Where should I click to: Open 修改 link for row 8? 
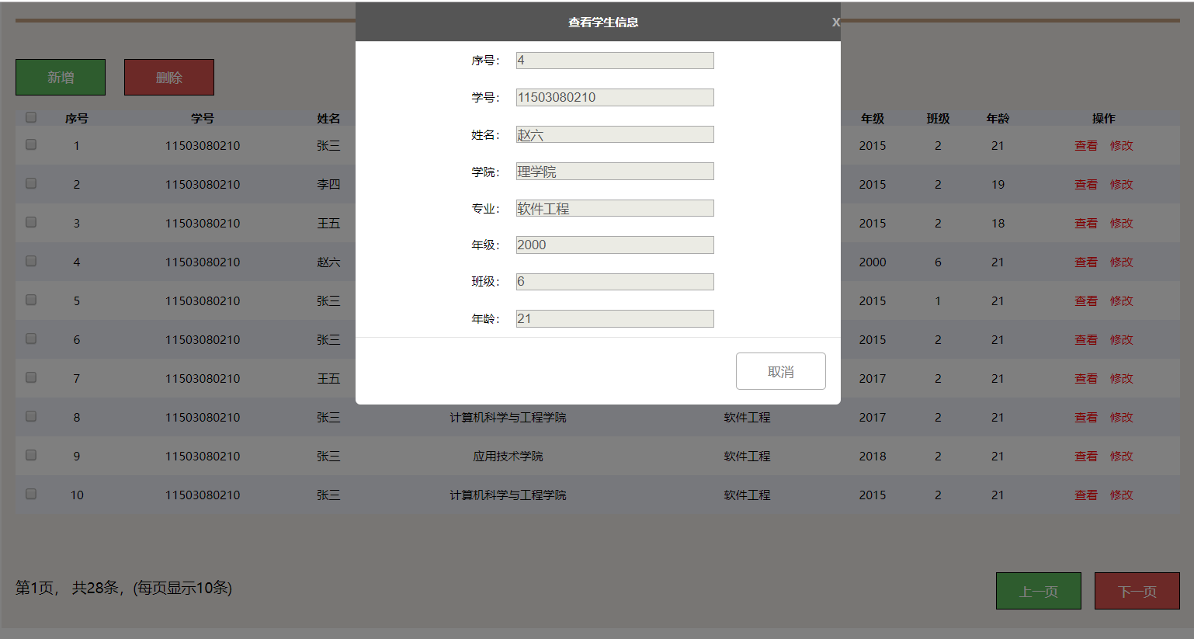tap(1122, 418)
